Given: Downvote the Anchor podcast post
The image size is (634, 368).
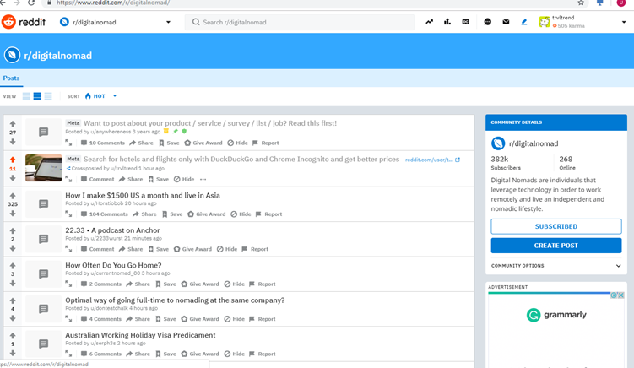Looking at the screenshot, I should (13, 249).
